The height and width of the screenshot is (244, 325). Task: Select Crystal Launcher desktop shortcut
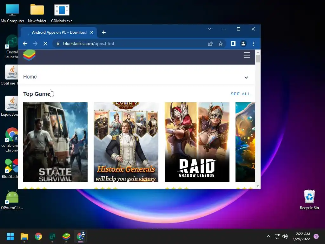[11, 47]
